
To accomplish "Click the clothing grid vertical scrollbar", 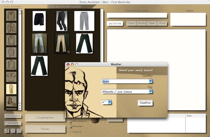I will (x=102, y=36).
